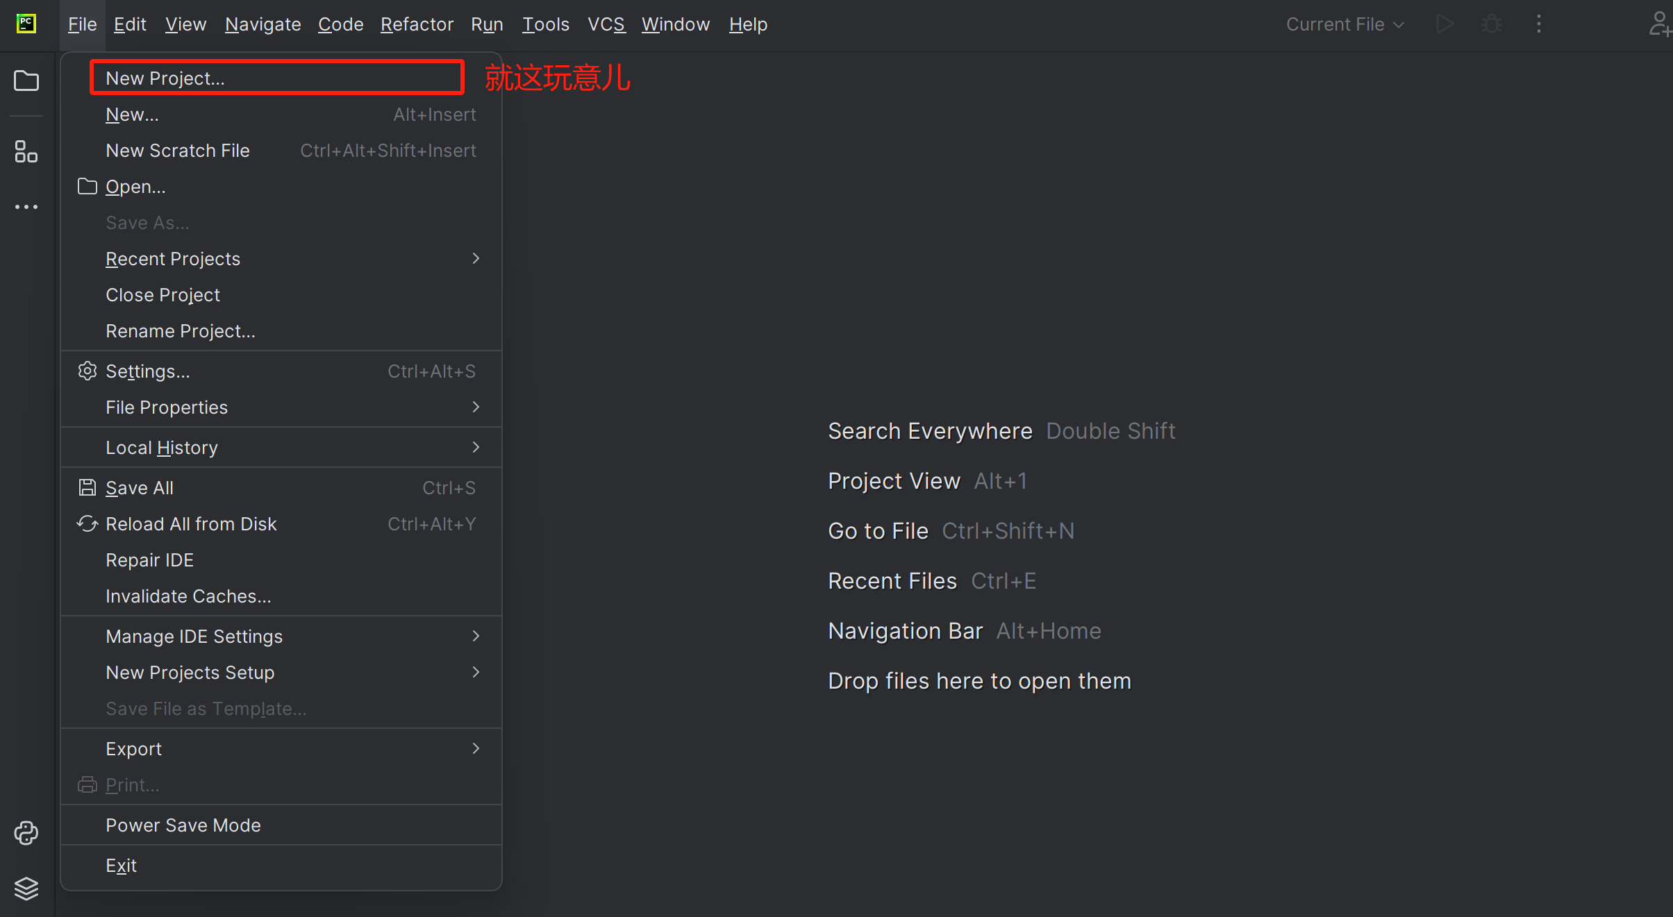Open the Edit menu
The height and width of the screenshot is (917, 1673).
(x=130, y=24)
